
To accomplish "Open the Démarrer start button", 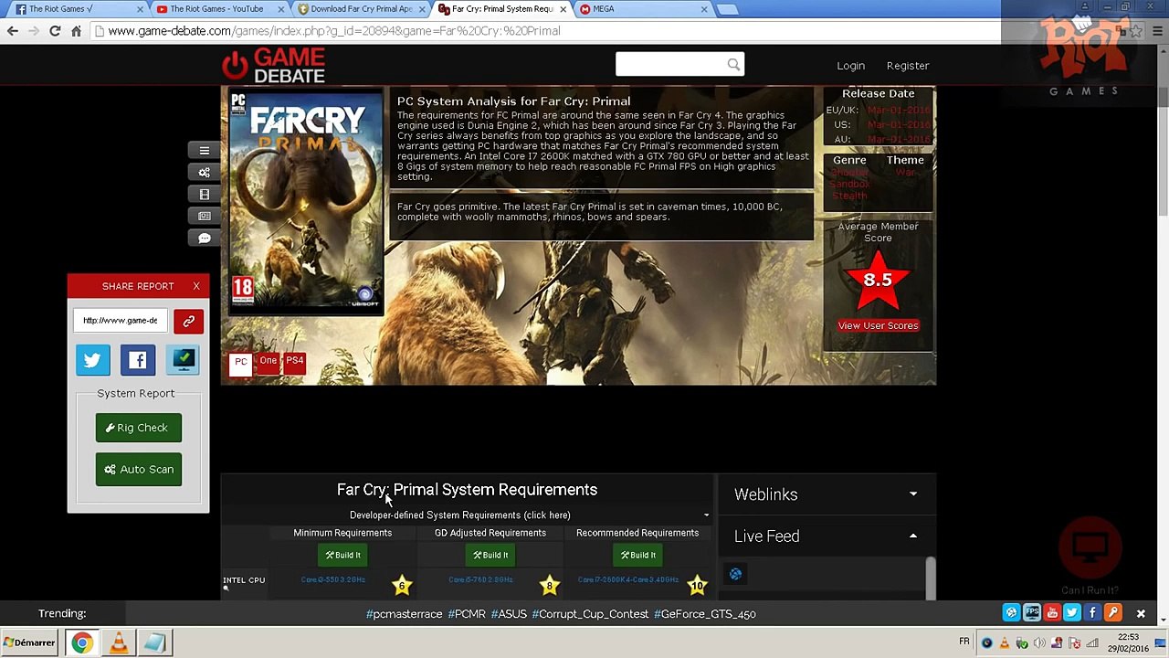I will click(x=30, y=642).
